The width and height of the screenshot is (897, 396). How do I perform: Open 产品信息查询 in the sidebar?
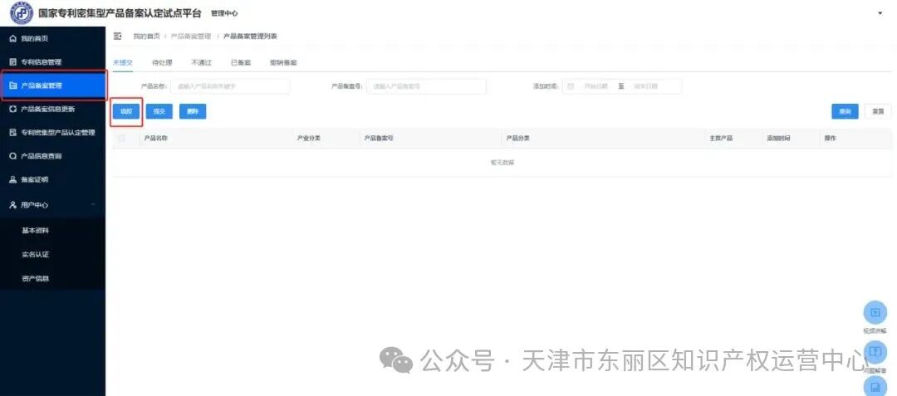click(x=52, y=155)
